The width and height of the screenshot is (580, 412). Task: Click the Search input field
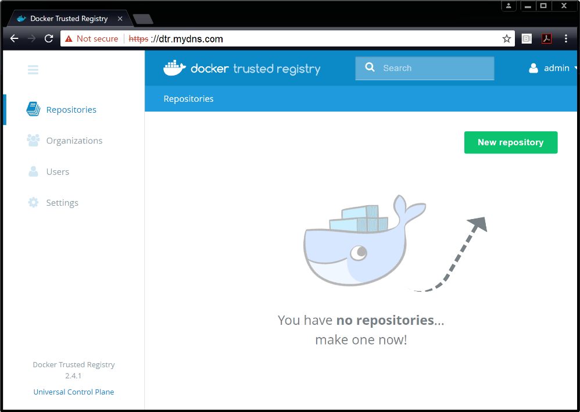click(425, 68)
